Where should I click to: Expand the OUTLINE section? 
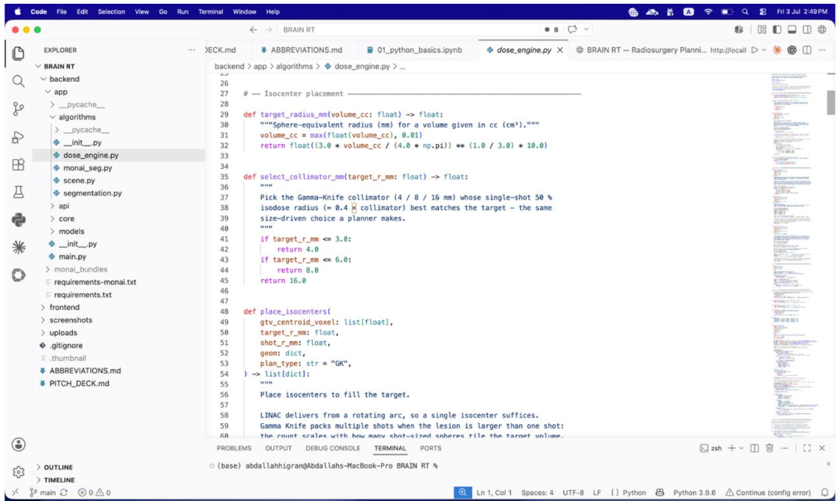[x=58, y=467]
